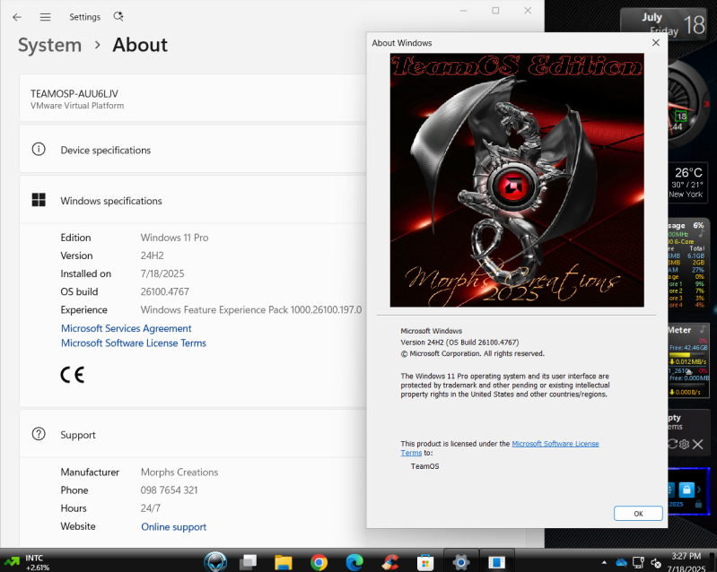Launch Google Chrome from the taskbar
The image size is (717, 572).
319,562
